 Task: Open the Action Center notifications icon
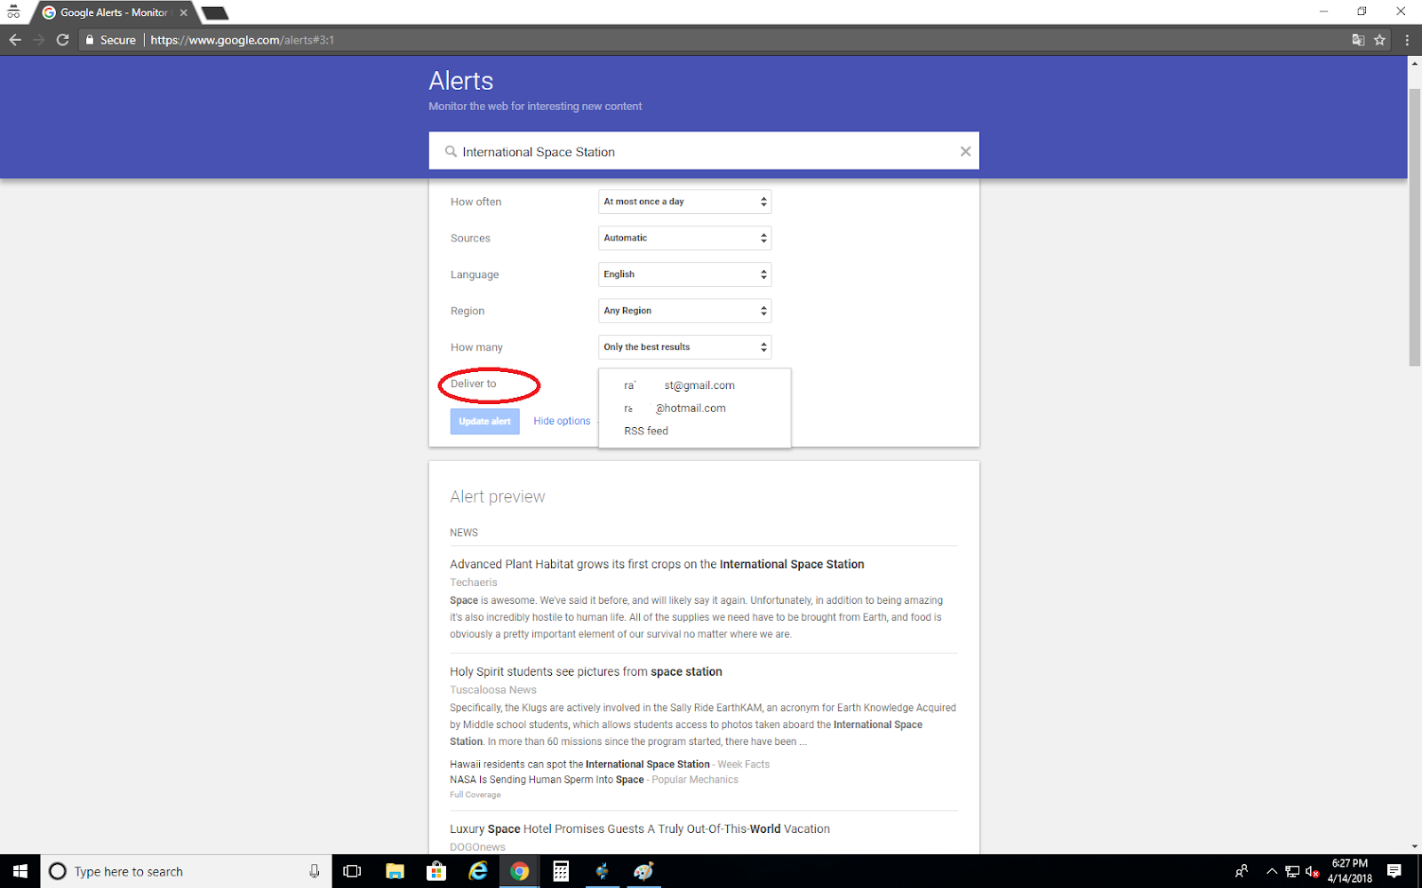click(x=1394, y=871)
